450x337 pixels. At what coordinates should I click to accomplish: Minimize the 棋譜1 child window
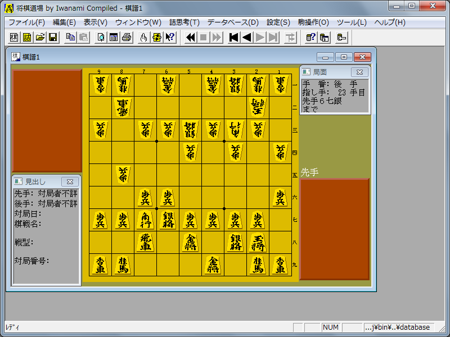pyautogui.click(x=325, y=57)
